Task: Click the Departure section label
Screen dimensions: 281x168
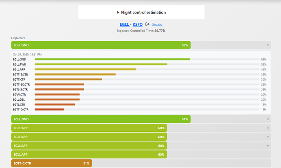Action: point(18,38)
